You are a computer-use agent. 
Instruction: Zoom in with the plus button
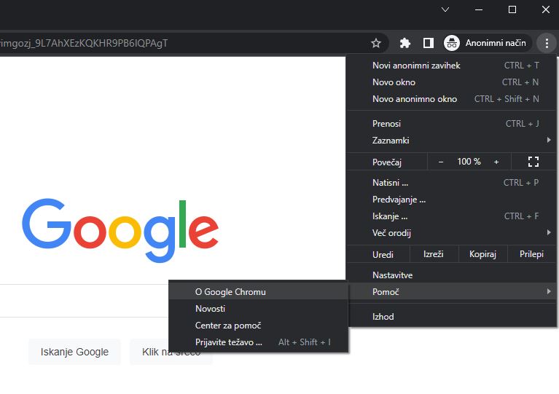point(496,162)
